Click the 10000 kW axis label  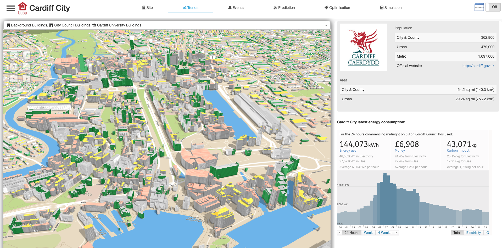[x=343, y=185]
